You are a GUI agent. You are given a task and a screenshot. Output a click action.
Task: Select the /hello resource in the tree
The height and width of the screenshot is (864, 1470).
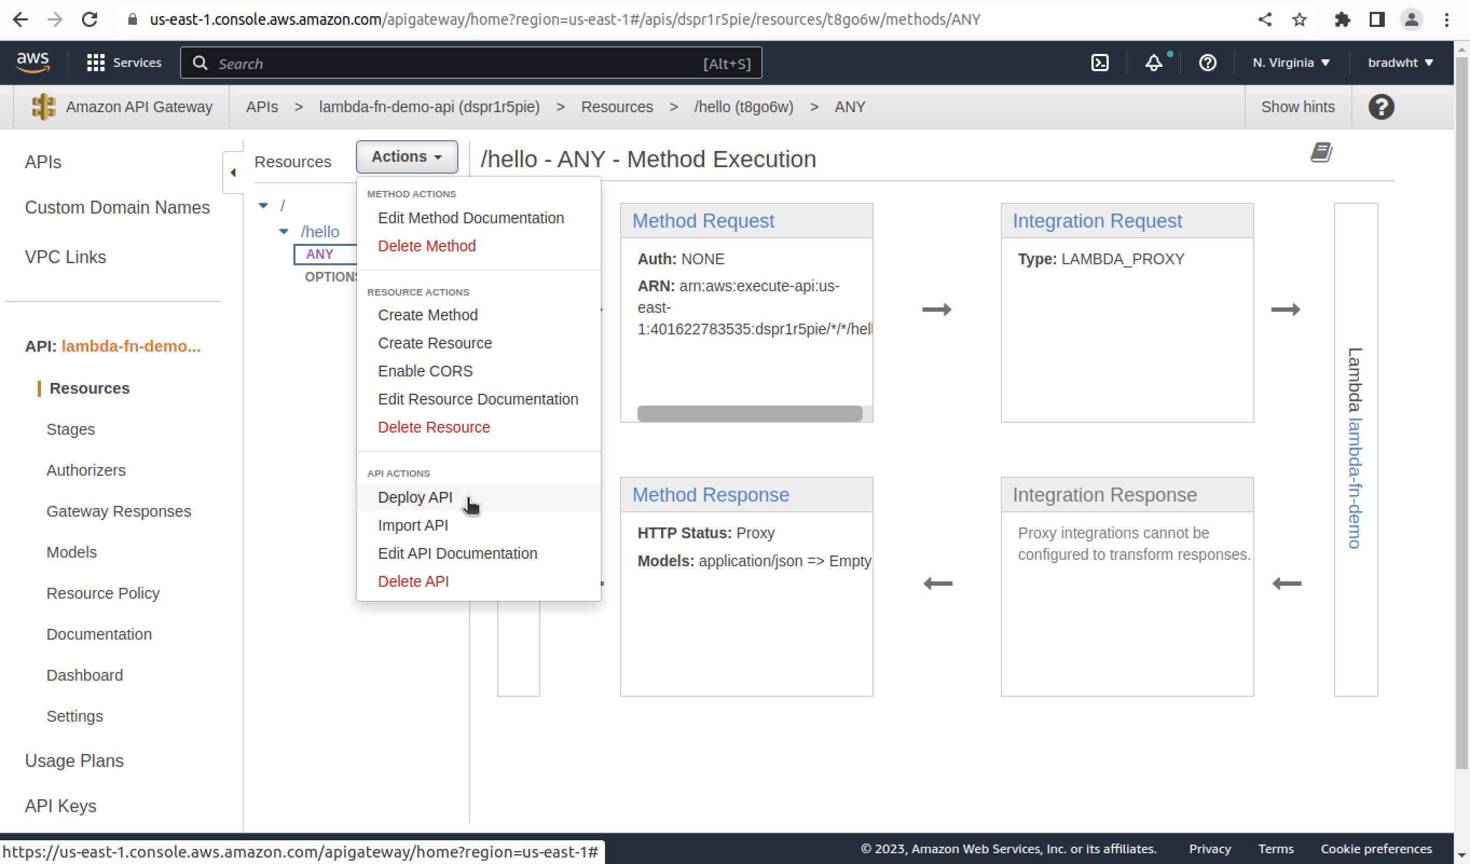click(x=320, y=231)
